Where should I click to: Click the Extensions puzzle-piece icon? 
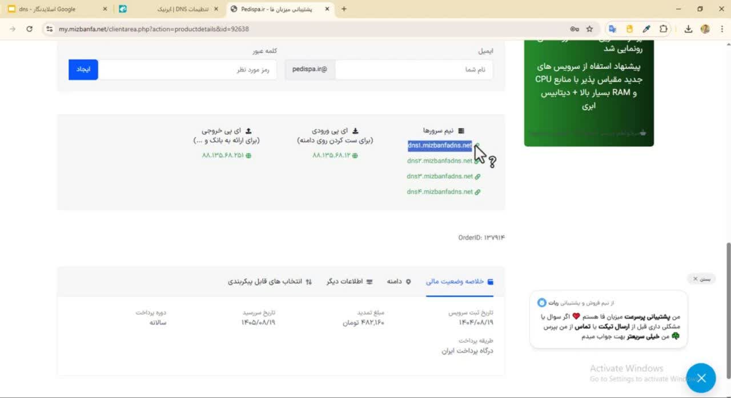coord(664,28)
